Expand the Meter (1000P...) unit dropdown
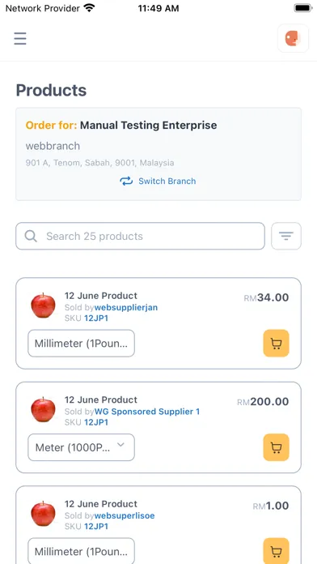This screenshot has width=317, height=564. [81, 447]
